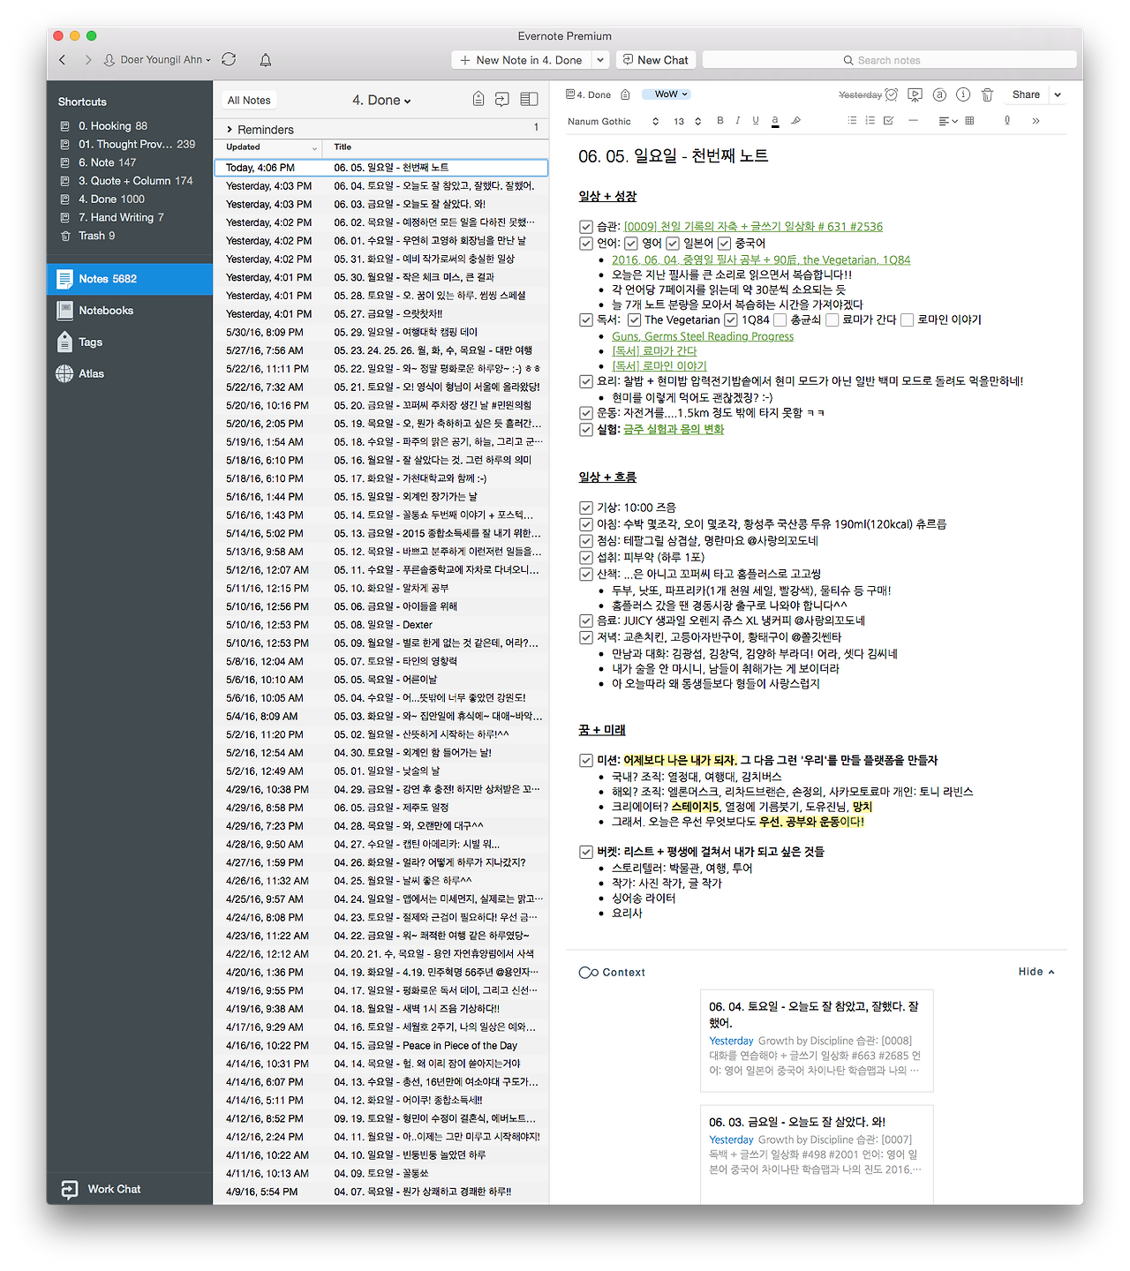Delete note using the trash icon

pyautogui.click(x=987, y=94)
